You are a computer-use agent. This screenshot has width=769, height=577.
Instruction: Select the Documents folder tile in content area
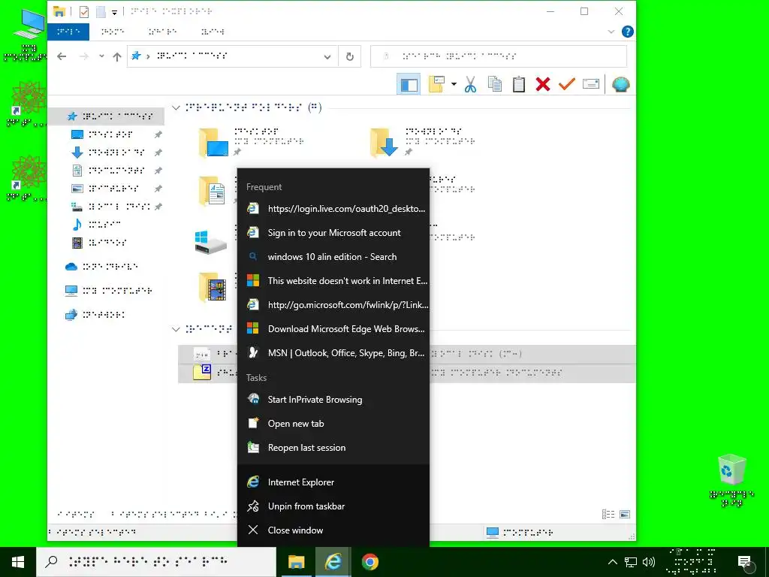pyautogui.click(x=213, y=192)
